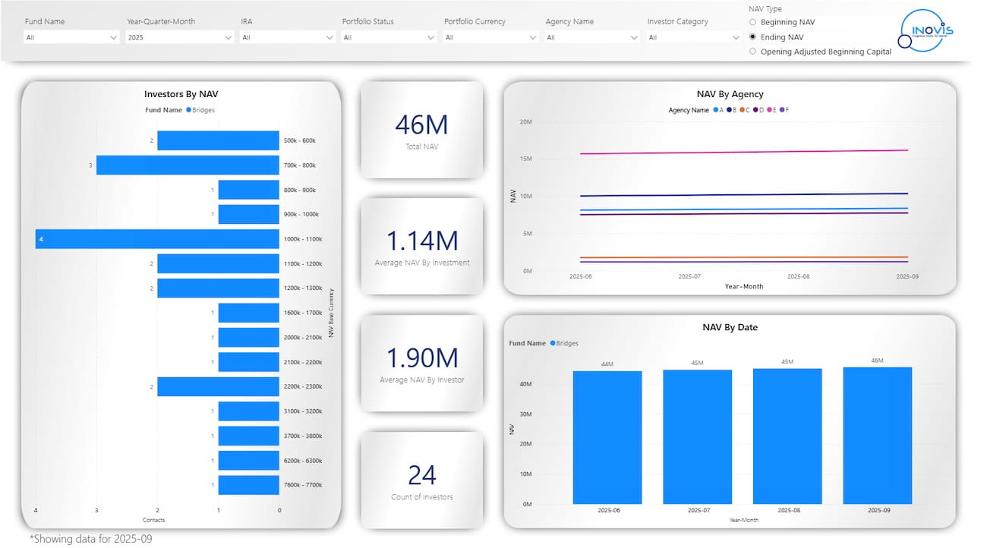Select the Ending NAV radio option
Screen dimensions: 987x548
point(752,37)
